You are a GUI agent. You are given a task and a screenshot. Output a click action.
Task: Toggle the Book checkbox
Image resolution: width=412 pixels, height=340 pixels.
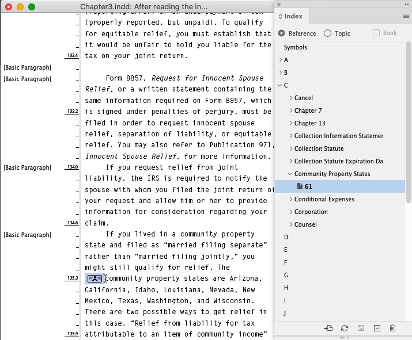coord(376,33)
